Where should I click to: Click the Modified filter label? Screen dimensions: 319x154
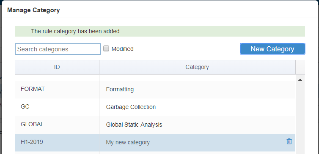(122, 49)
